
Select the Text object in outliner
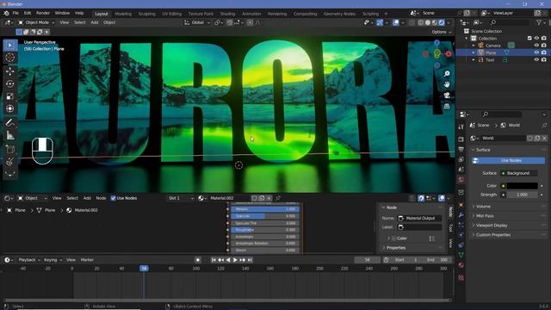pyautogui.click(x=490, y=60)
